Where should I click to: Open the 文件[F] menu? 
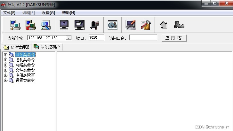(9, 13)
